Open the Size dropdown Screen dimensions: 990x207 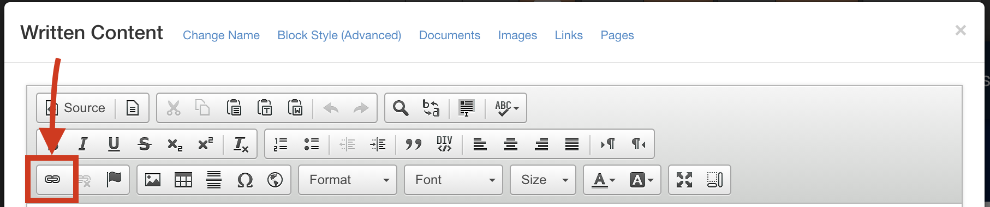pos(543,180)
